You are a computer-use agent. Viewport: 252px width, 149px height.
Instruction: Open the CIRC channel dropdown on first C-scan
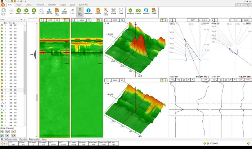[51, 20]
